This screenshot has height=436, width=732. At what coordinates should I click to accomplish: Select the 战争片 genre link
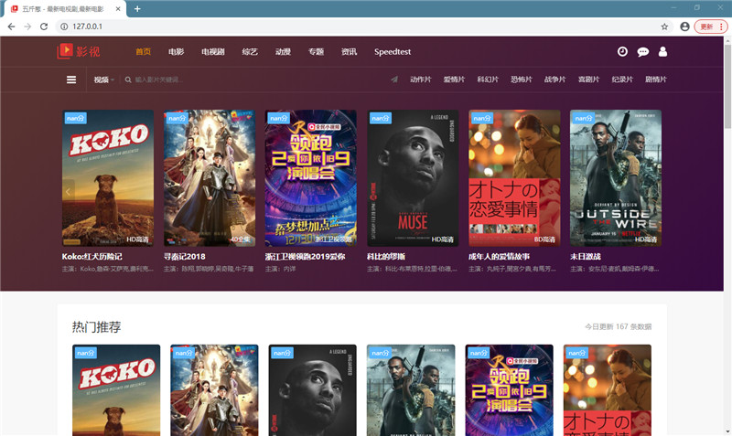(555, 80)
